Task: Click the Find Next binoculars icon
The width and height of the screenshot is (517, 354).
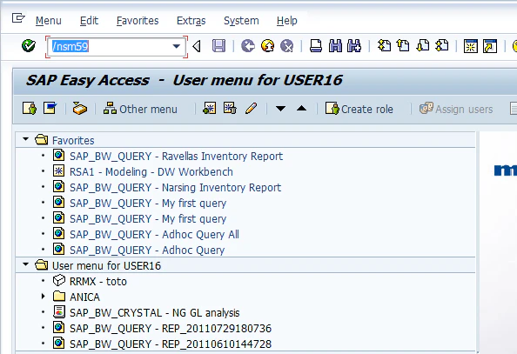Action: [354, 46]
